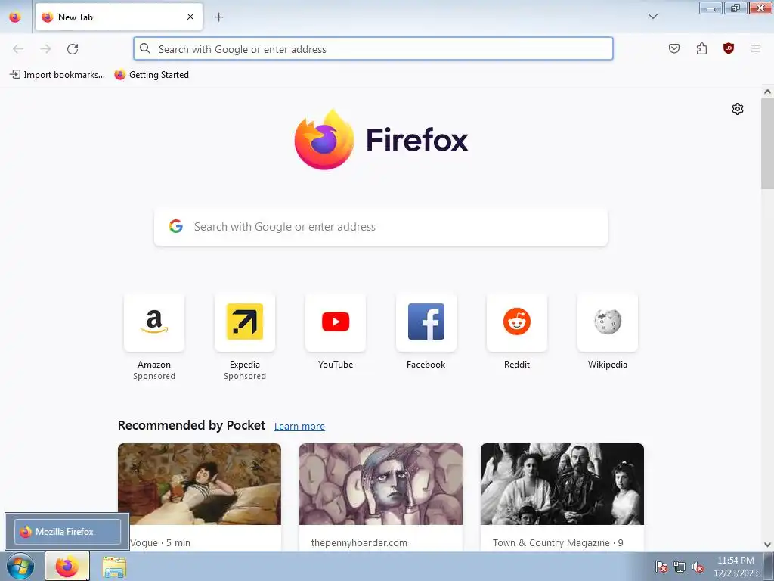Reload the current page
The width and height of the screenshot is (774, 581).
click(73, 49)
